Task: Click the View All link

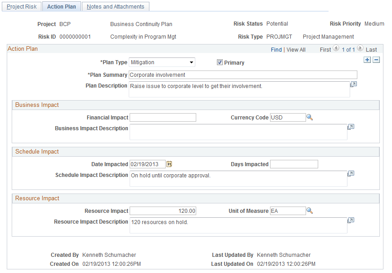Action: point(296,49)
